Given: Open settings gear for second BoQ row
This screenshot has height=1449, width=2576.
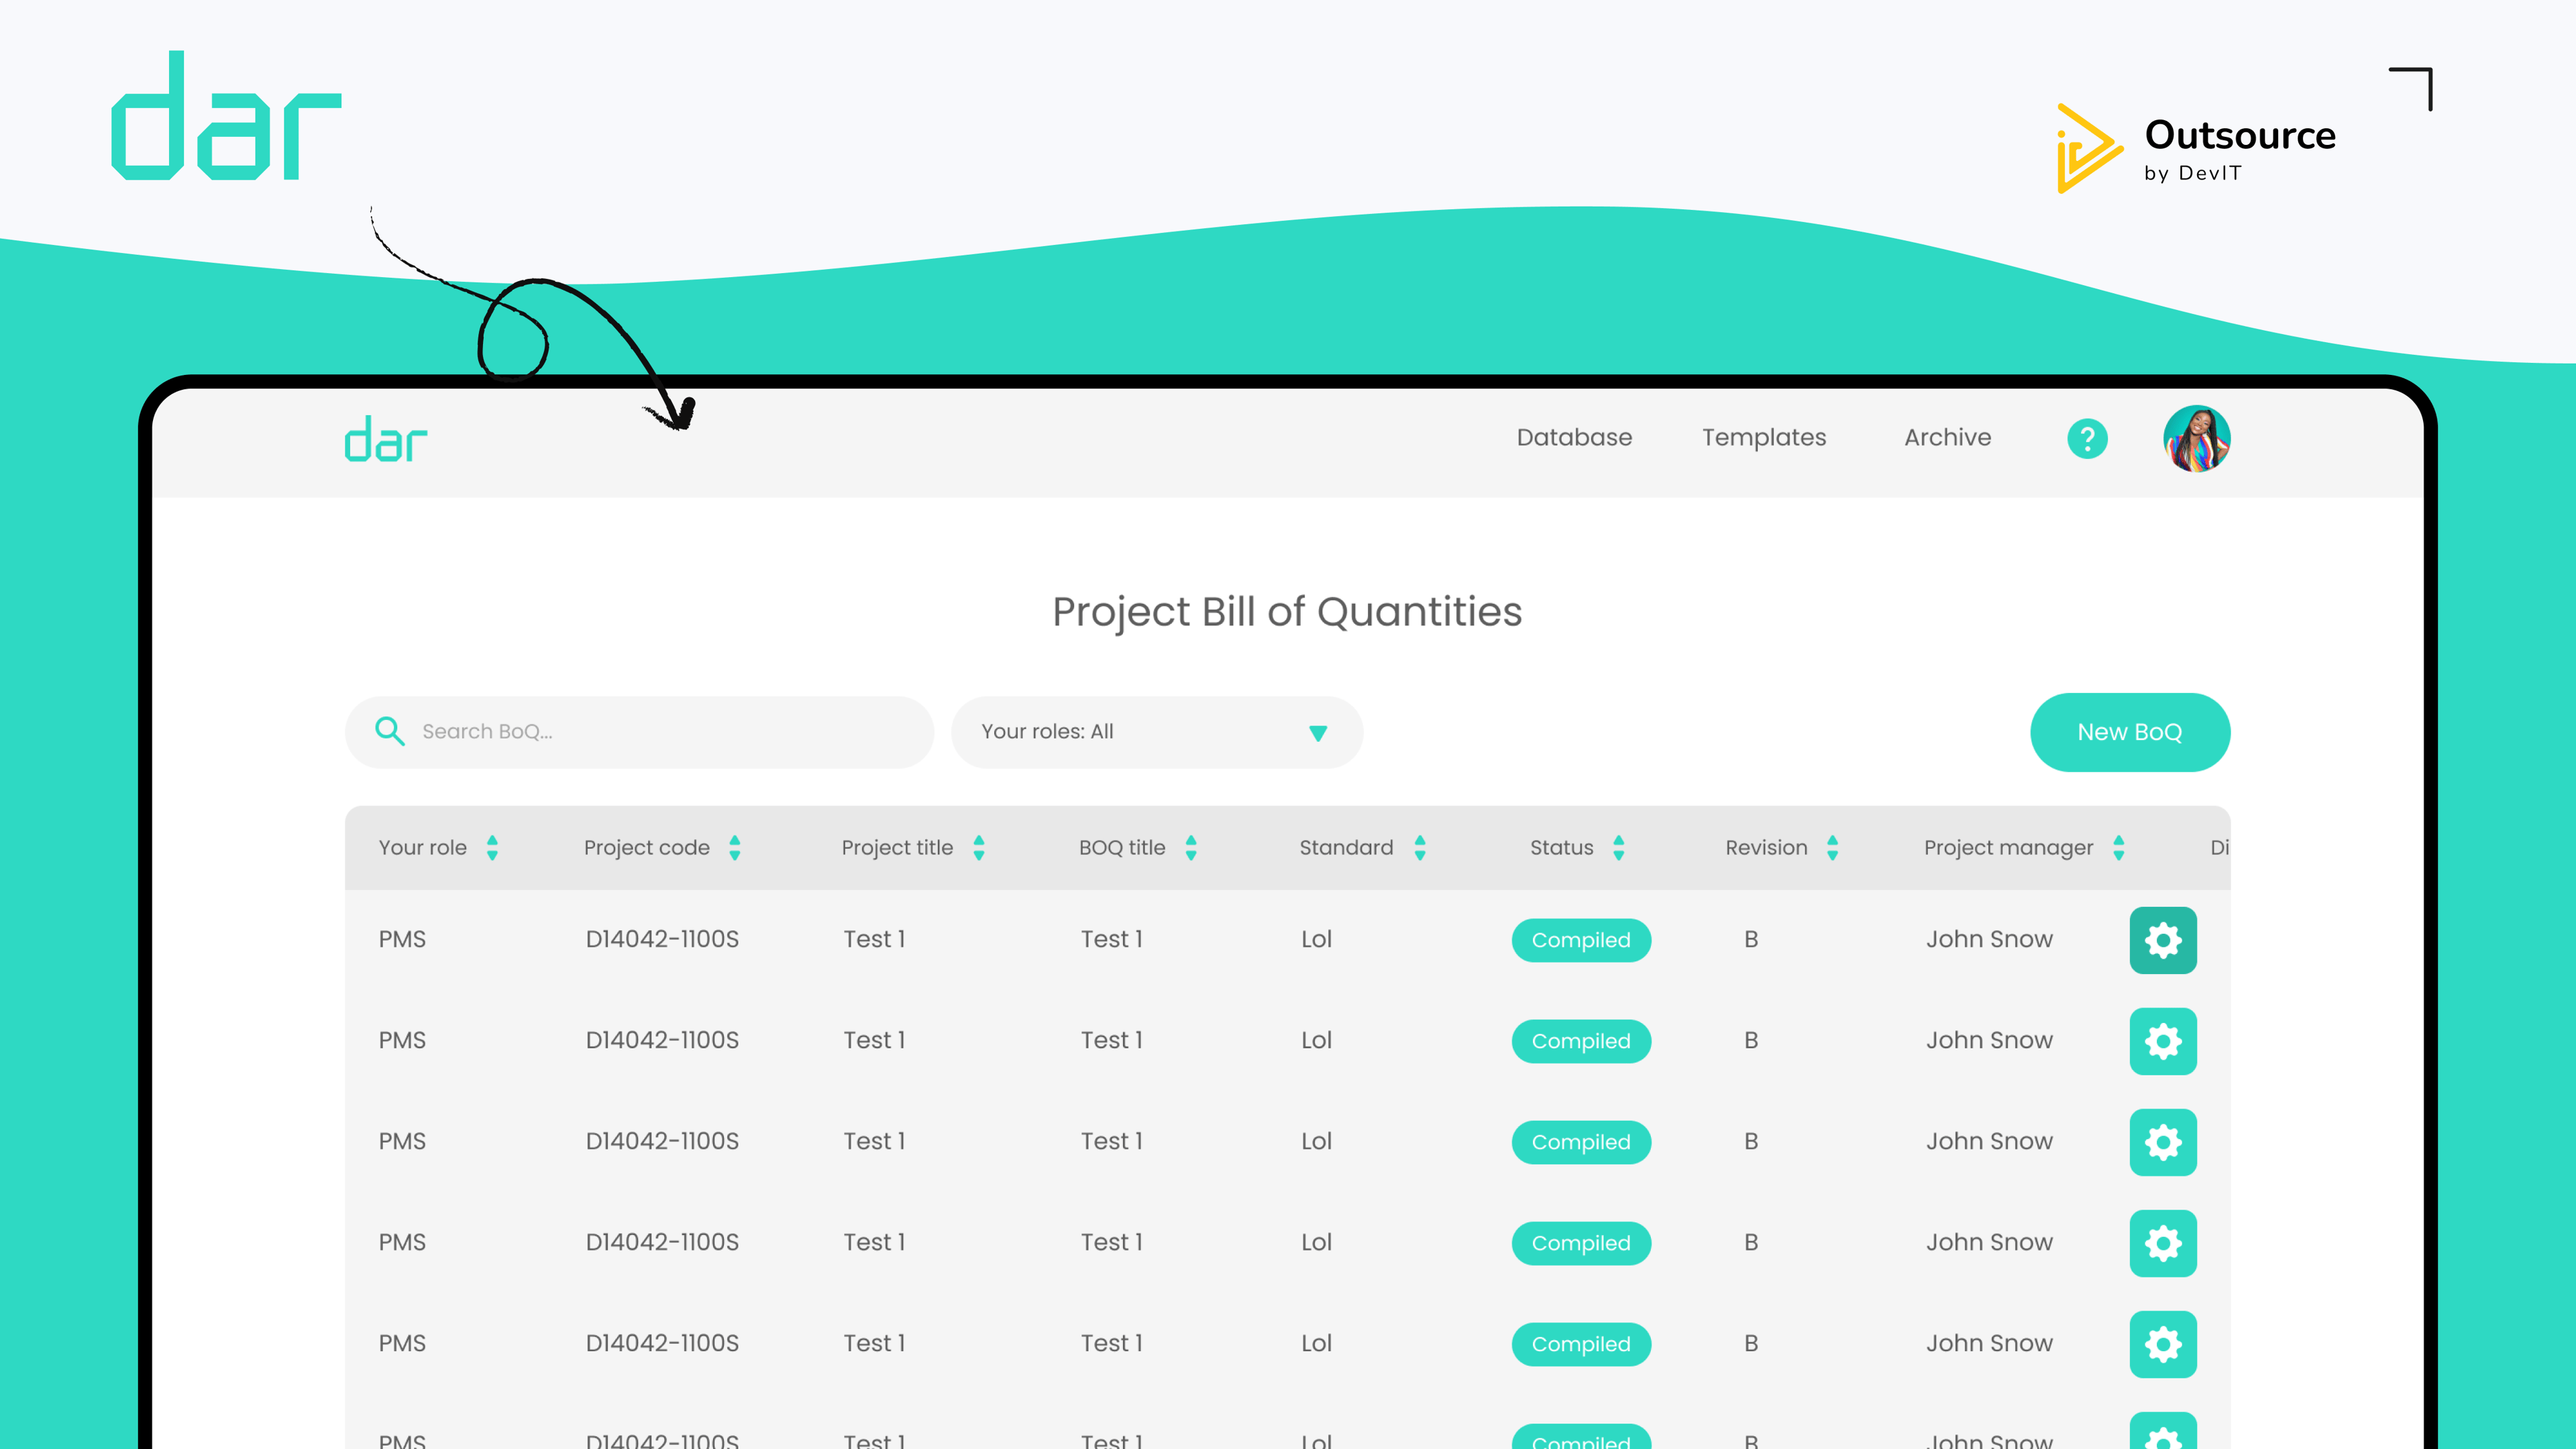Looking at the screenshot, I should pyautogui.click(x=2163, y=1041).
